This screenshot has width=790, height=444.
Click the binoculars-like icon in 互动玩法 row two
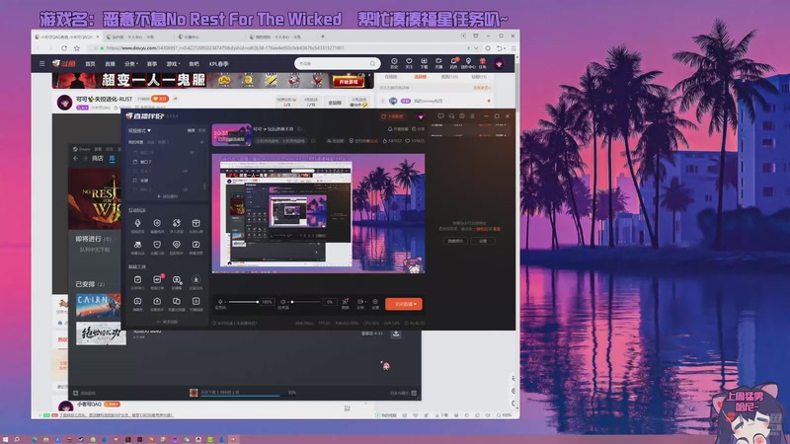(x=137, y=245)
